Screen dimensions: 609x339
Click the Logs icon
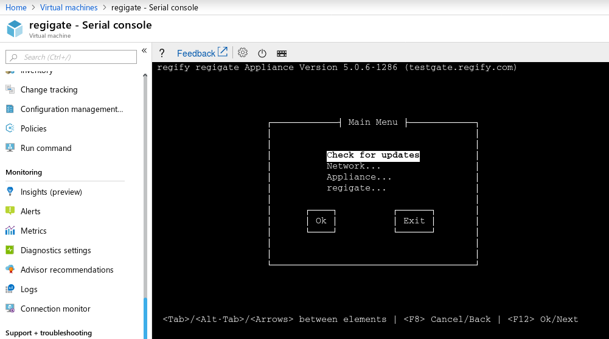[10, 289]
